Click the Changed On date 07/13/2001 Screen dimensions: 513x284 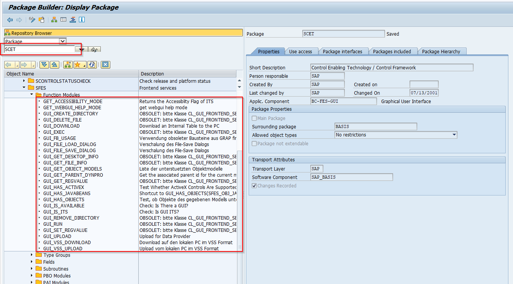click(424, 93)
